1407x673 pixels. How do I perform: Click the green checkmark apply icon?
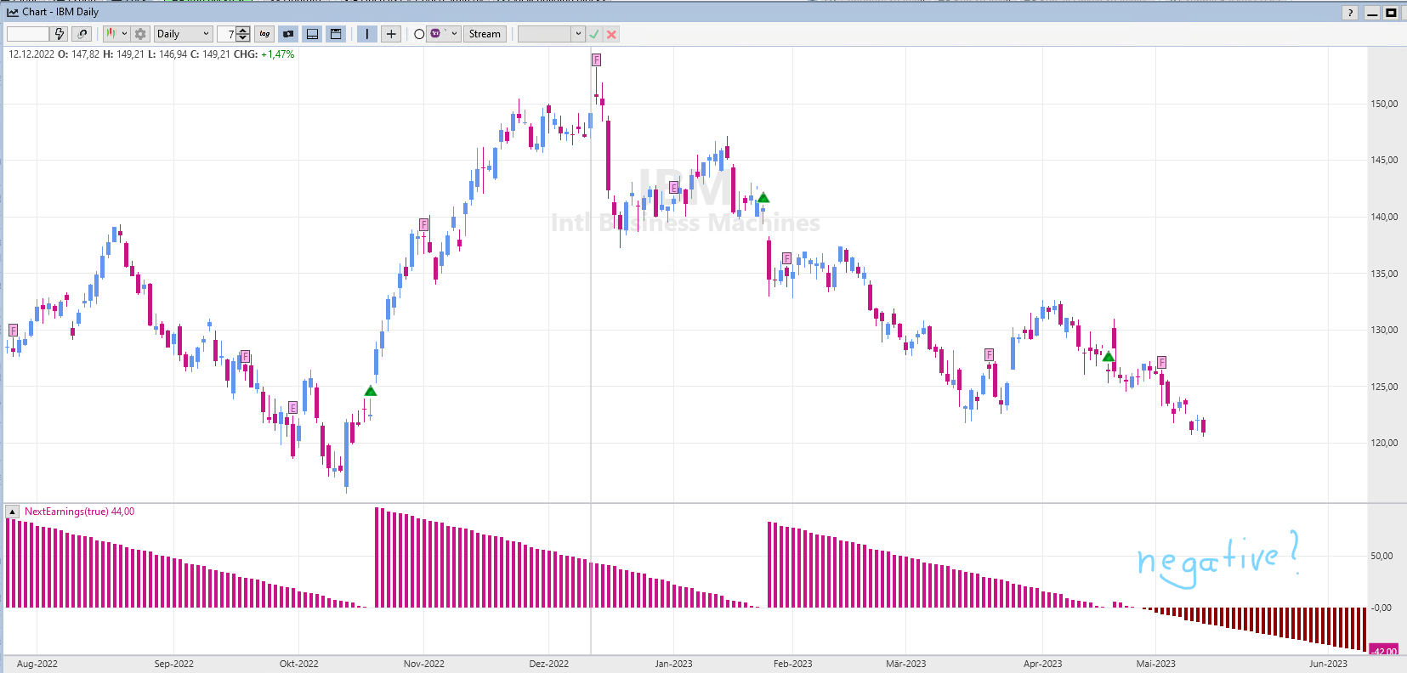coord(594,34)
